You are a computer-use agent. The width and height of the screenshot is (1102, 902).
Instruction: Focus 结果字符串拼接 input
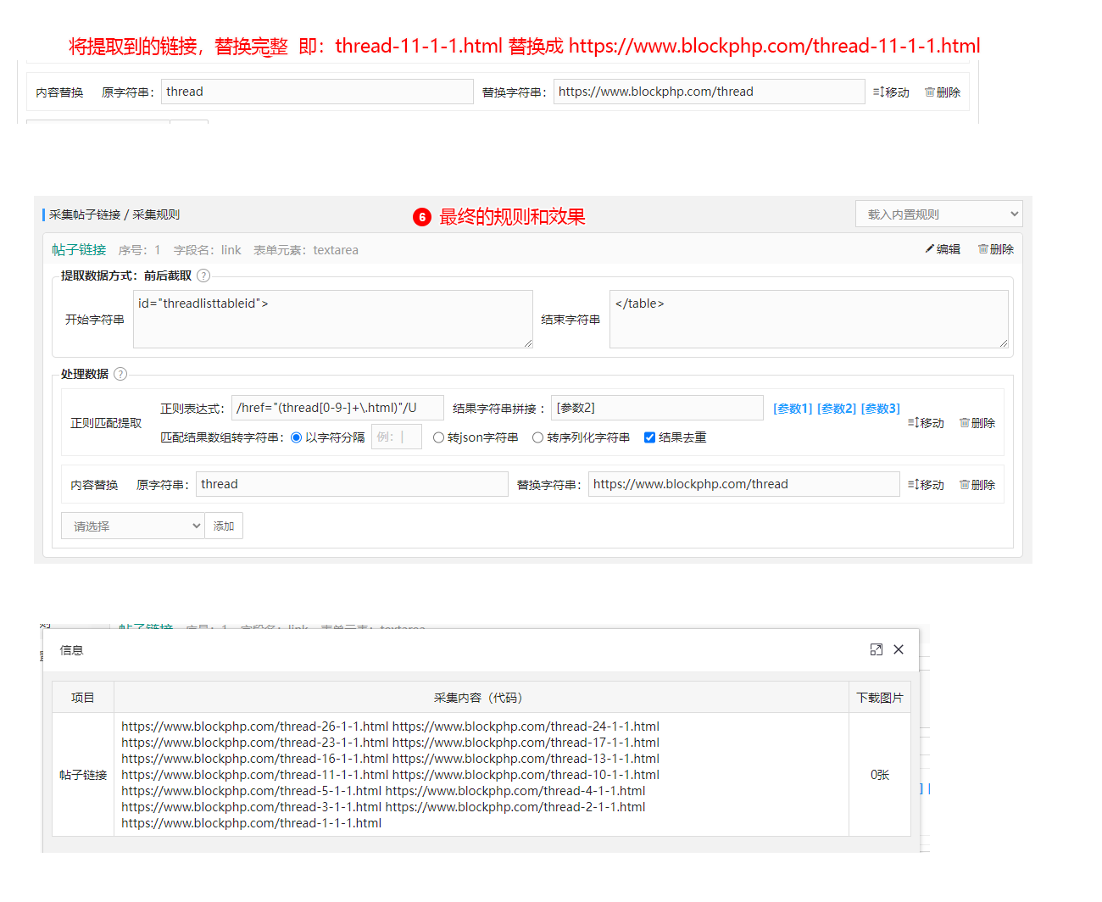click(x=657, y=408)
